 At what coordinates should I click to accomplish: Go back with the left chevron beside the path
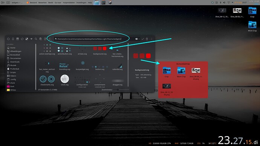(x=50, y=39)
